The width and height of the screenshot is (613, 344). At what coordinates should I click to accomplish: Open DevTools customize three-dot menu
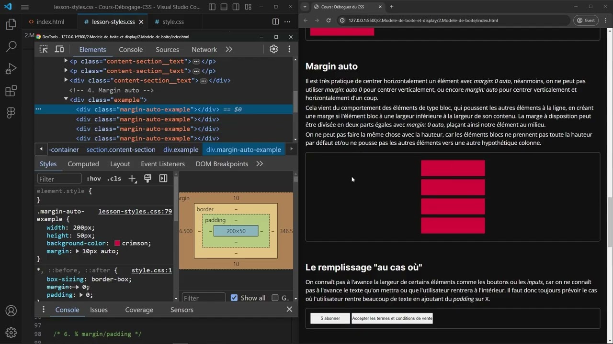click(x=289, y=49)
